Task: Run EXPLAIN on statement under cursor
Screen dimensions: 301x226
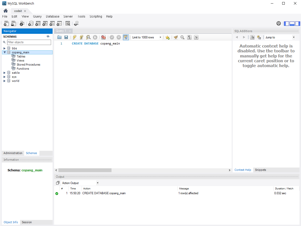Action: 88,37
